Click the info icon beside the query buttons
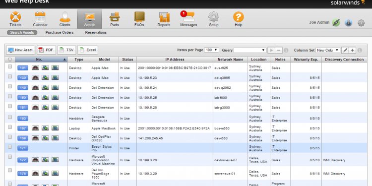The image size is (372, 186). click(x=286, y=50)
